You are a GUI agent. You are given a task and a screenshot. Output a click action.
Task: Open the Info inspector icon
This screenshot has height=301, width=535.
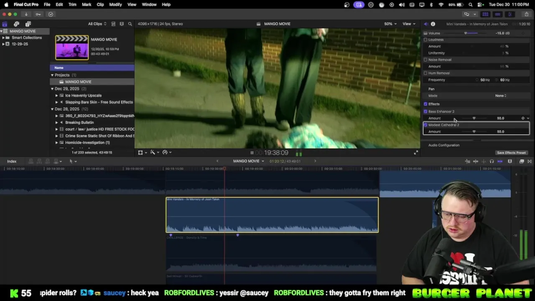433,24
